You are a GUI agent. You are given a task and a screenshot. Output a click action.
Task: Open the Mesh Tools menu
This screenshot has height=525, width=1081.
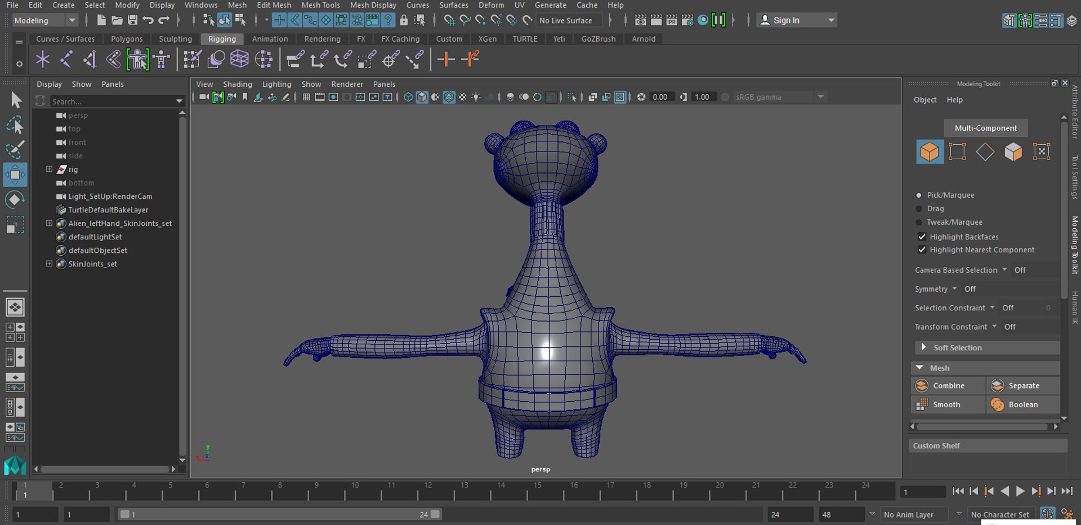point(320,5)
